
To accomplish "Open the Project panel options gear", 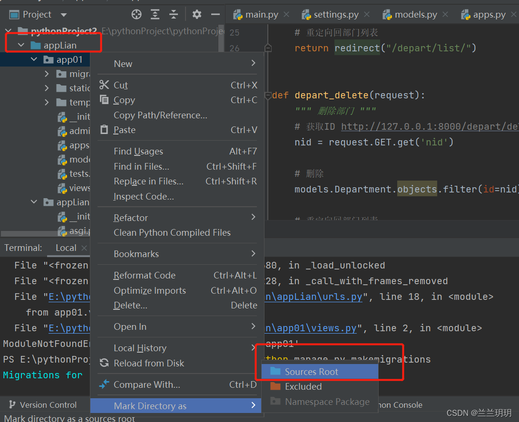I will (x=196, y=14).
